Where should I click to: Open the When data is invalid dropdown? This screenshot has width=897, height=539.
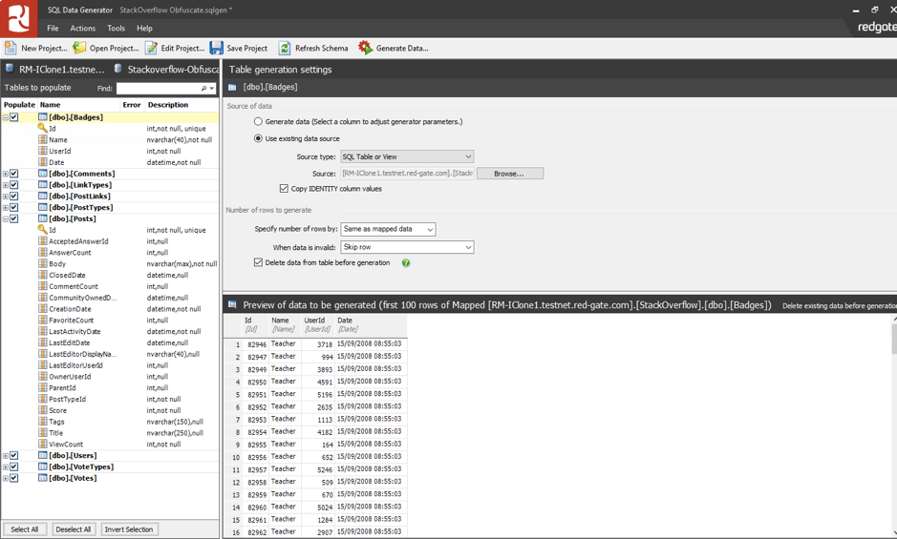click(407, 247)
